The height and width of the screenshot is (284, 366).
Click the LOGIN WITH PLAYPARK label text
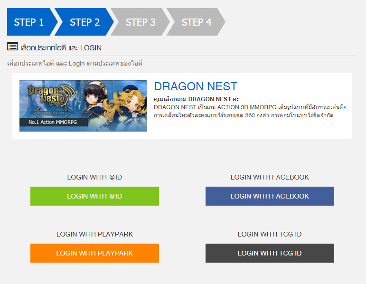point(94,234)
